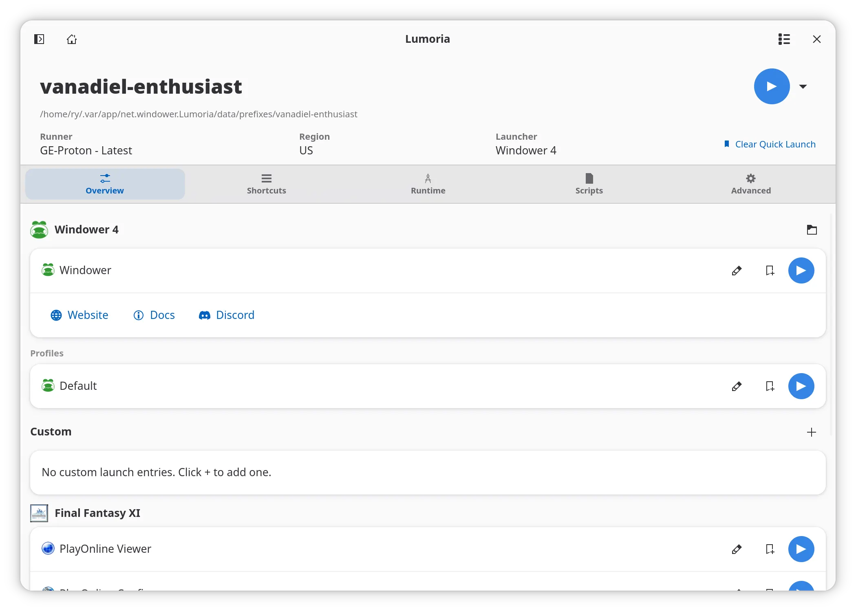Click Clear Quick Launch link
Screen dimensions: 856x611
(x=770, y=144)
